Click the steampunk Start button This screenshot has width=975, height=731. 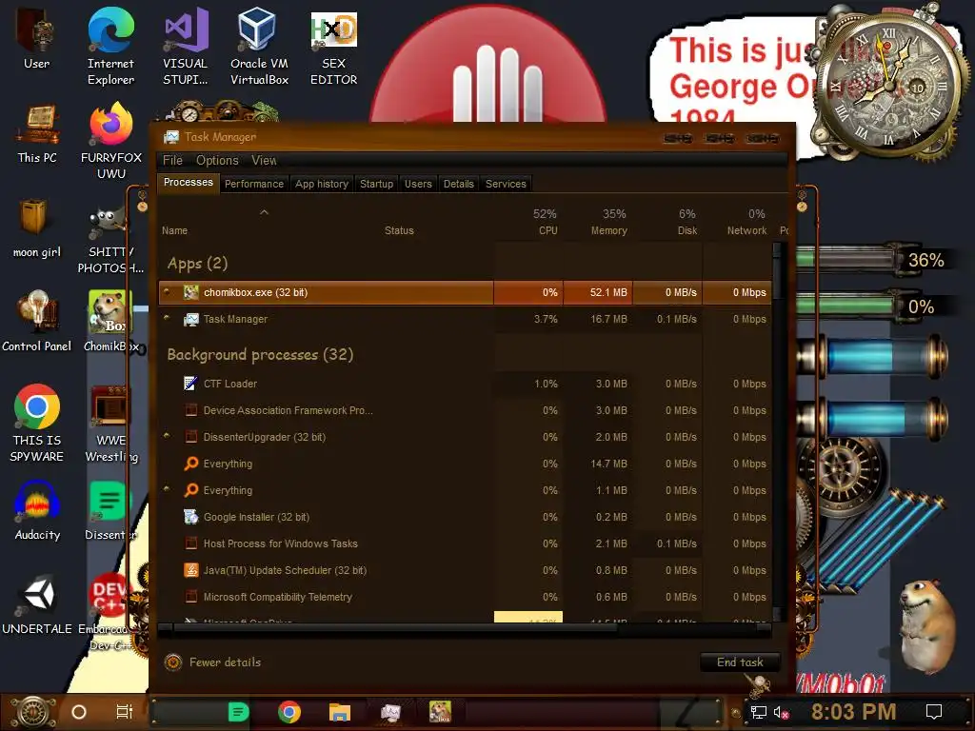[32, 712]
